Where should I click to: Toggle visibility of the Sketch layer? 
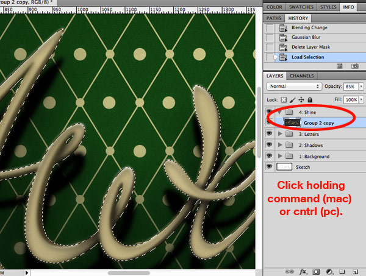[x=269, y=166]
